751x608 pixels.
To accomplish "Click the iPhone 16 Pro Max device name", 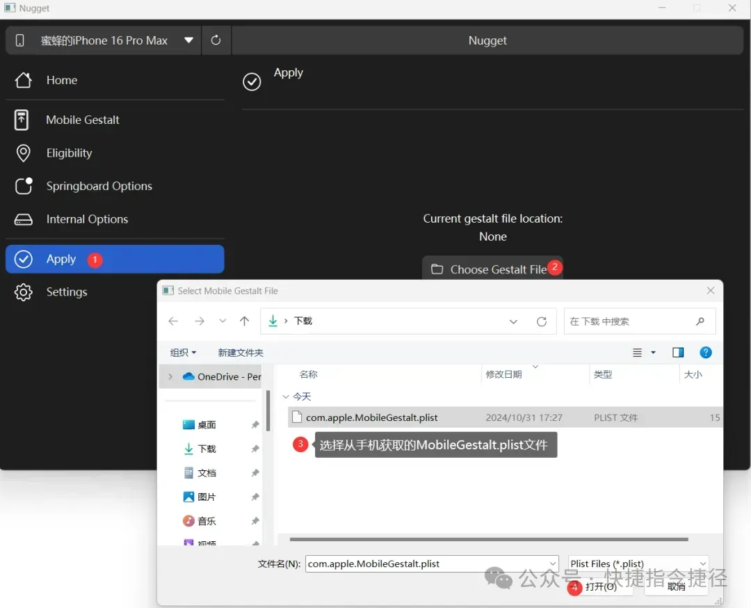I will tap(104, 40).
